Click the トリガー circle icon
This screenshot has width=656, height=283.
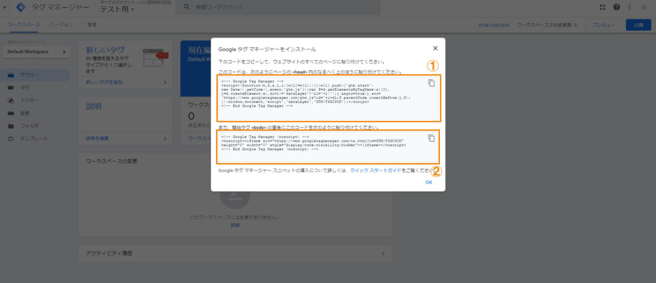[12, 100]
